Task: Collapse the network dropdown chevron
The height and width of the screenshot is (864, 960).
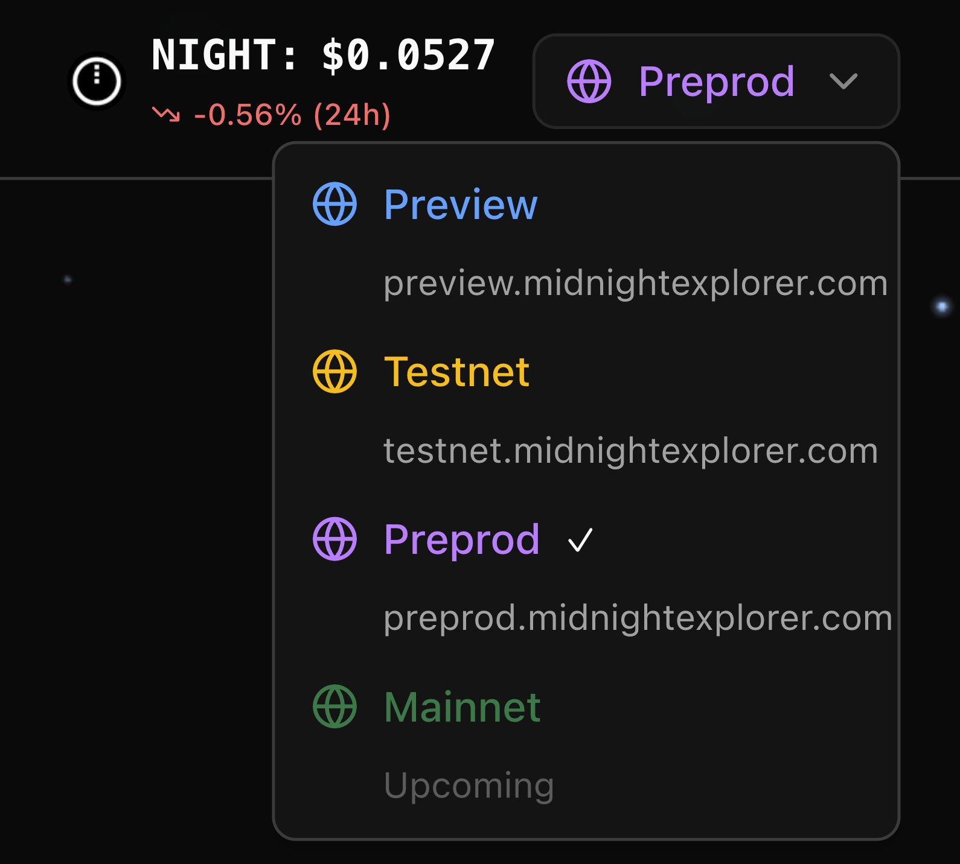Action: coord(843,81)
